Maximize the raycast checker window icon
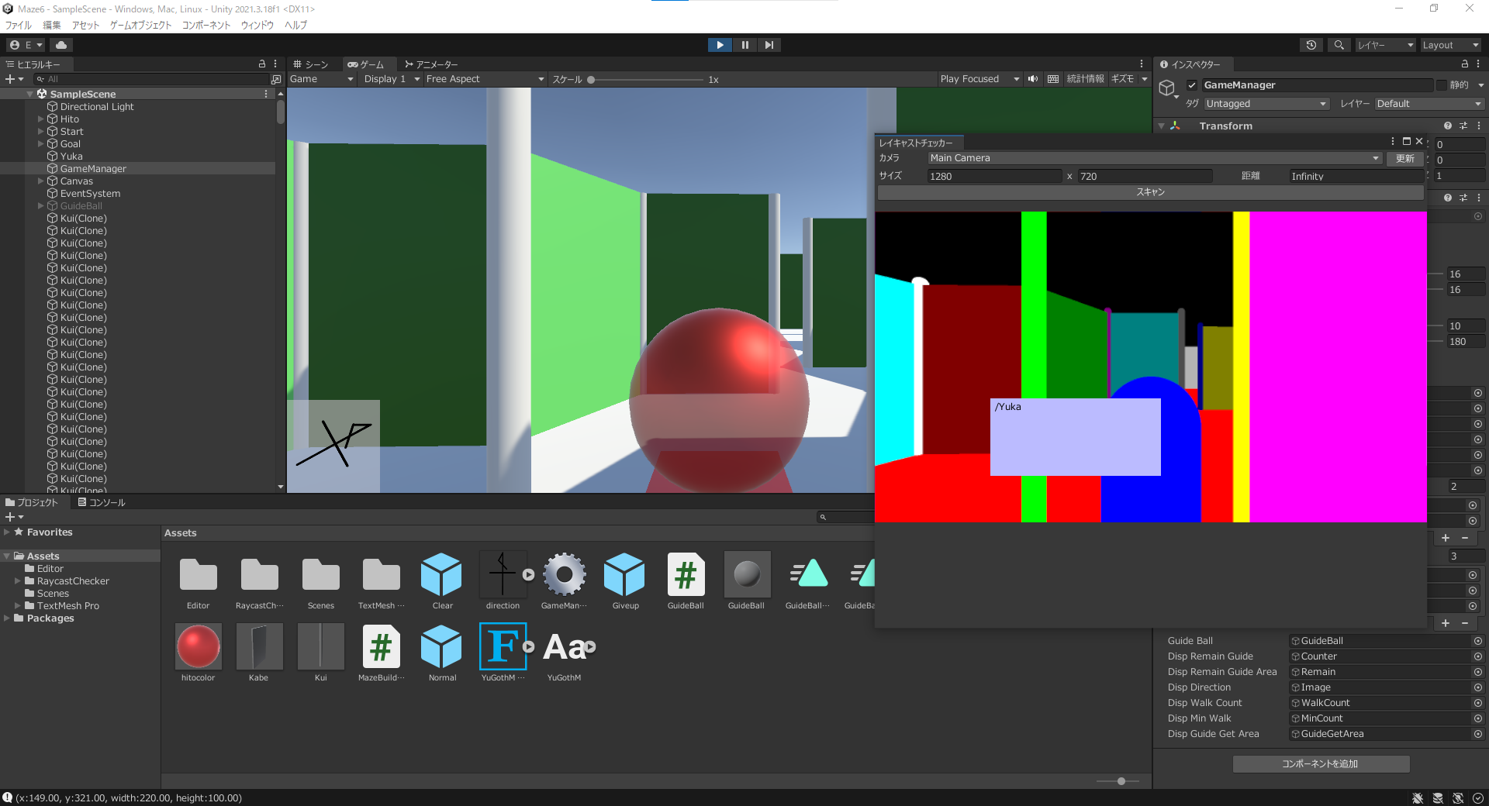Image resolution: width=1489 pixels, height=806 pixels. (x=1407, y=142)
